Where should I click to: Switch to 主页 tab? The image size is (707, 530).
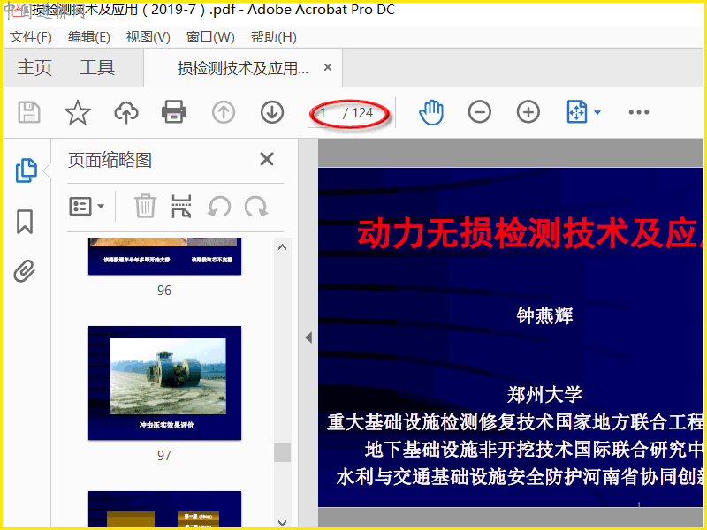pos(34,68)
